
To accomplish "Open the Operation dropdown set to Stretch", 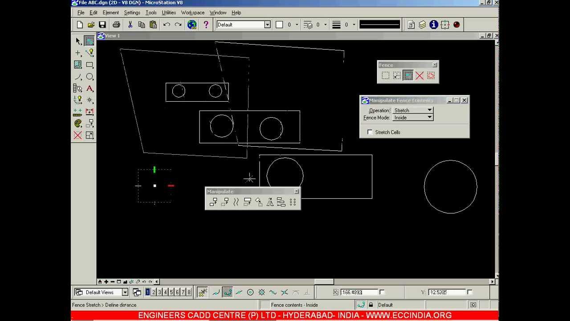I will [413, 110].
